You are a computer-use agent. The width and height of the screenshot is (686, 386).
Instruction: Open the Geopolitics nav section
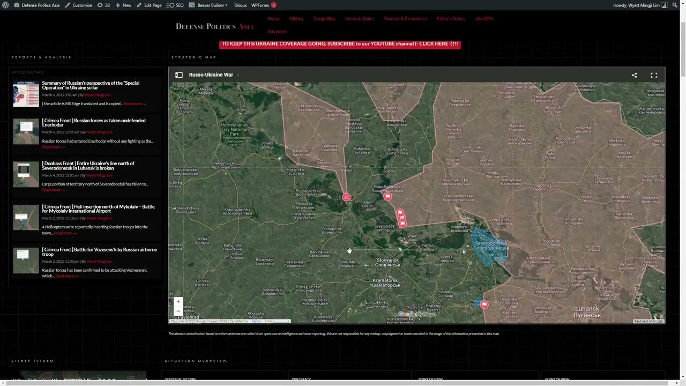pyautogui.click(x=324, y=19)
